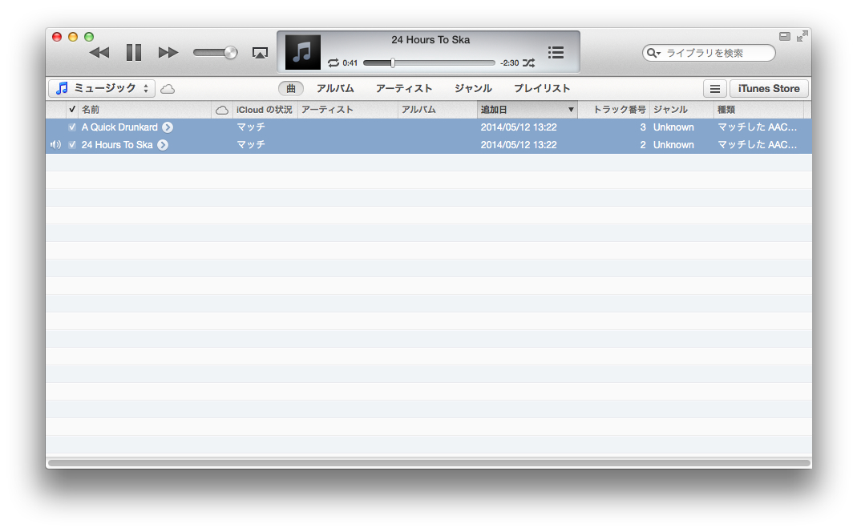Select the 曲 (Songs) view tab
The image size is (857, 532).
click(291, 88)
